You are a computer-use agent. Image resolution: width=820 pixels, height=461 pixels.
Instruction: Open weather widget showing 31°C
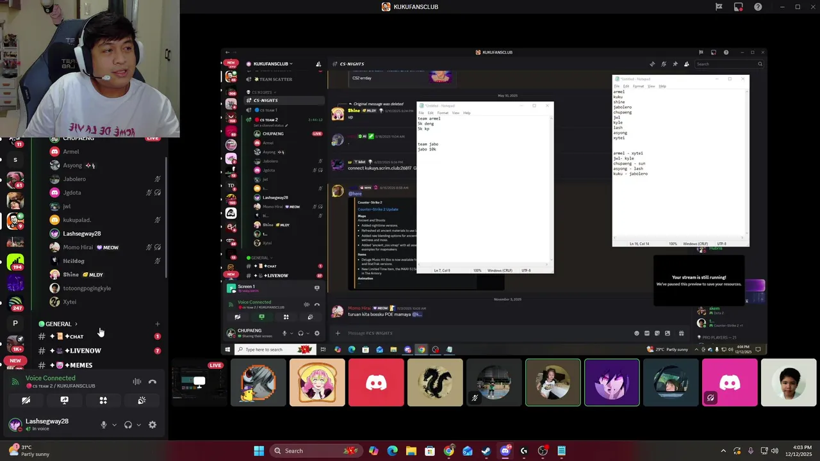click(x=28, y=451)
